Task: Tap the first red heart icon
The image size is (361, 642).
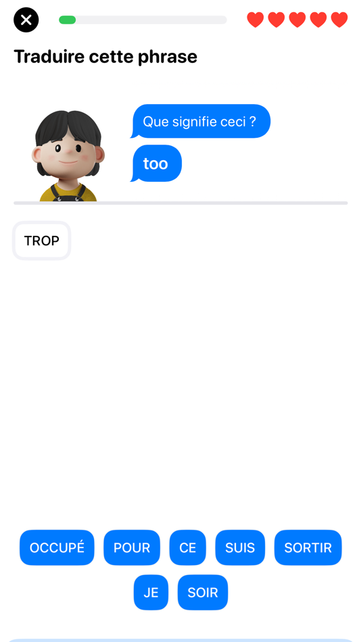Action: pos(256,20)
